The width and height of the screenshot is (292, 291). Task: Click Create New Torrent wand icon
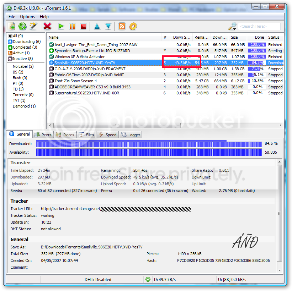coord(33,26)
